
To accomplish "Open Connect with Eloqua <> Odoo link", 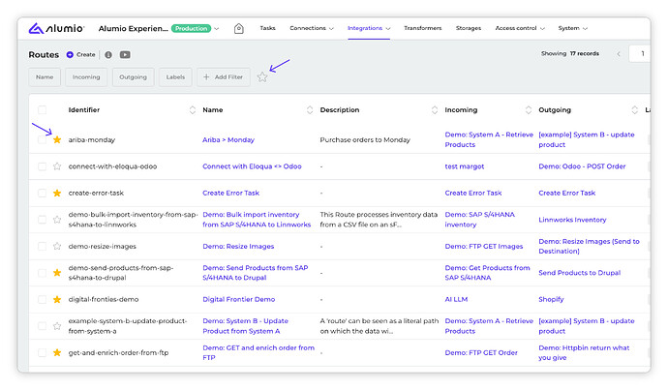I will click(252, 166).
